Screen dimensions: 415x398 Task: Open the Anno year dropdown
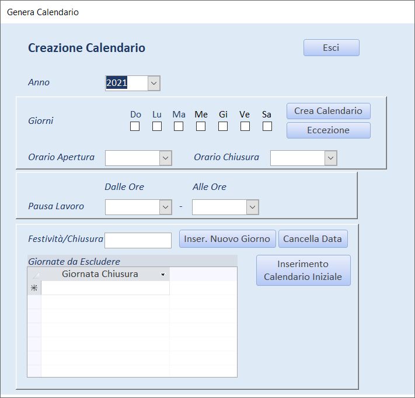click(154, 83)
